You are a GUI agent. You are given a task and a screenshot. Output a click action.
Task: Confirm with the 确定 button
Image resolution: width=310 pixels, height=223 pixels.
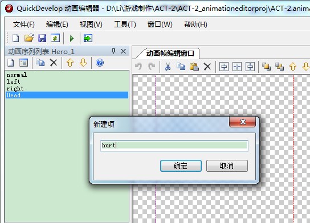pos(181,166)
